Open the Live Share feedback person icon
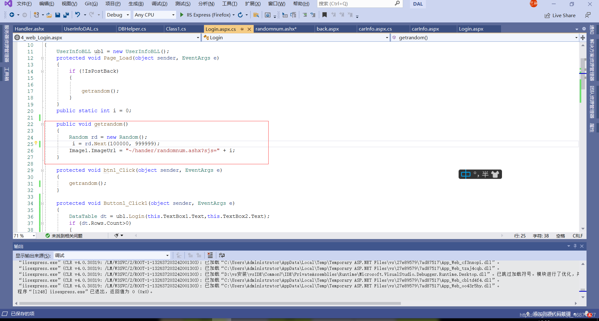The height and width of the screenshot is (321, 599). point(588,15)
